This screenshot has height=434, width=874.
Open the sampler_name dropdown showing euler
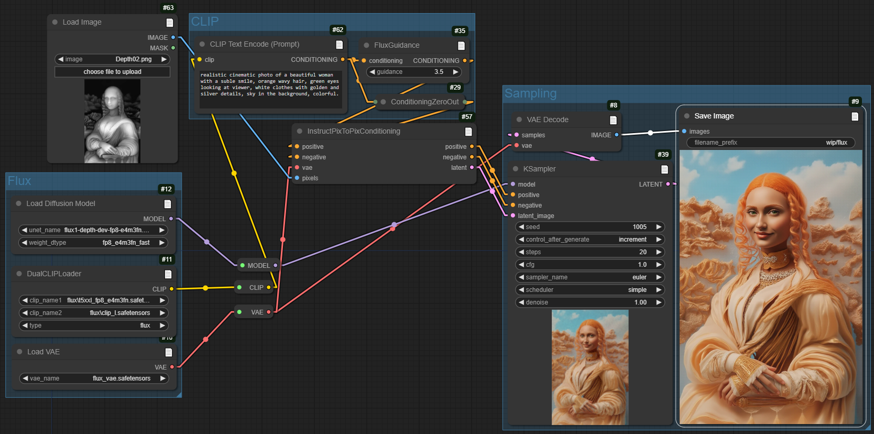pyautogui.click(x=590, y=277)
